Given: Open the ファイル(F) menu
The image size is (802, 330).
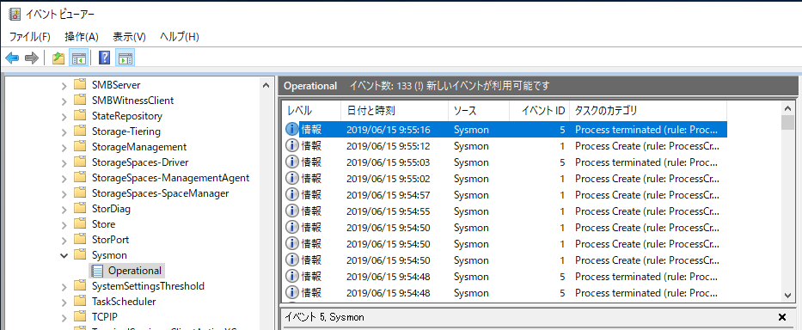Looking at the screenshot, I should [30, 37].
